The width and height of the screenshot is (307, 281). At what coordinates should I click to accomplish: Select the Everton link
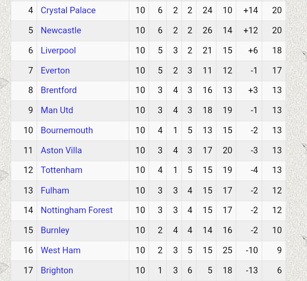55,70
